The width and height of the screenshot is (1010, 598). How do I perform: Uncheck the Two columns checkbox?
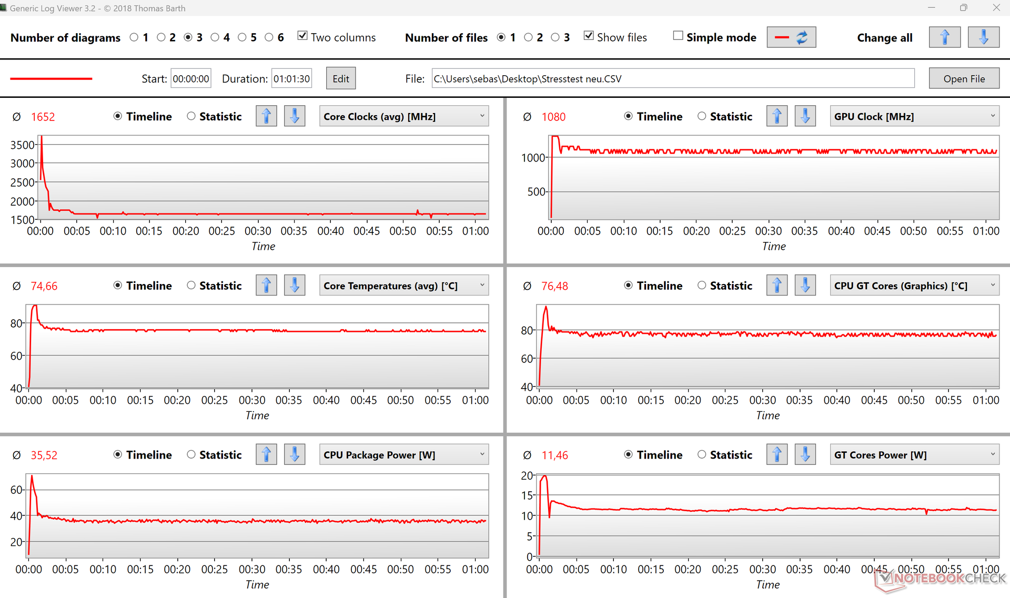point(302,36)
